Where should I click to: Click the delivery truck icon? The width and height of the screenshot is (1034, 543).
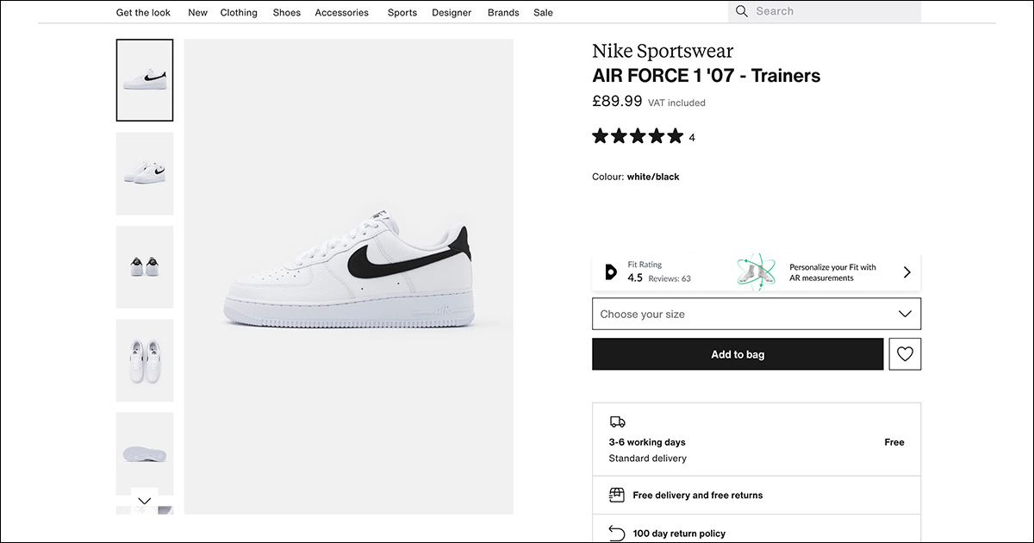[617, 422]
